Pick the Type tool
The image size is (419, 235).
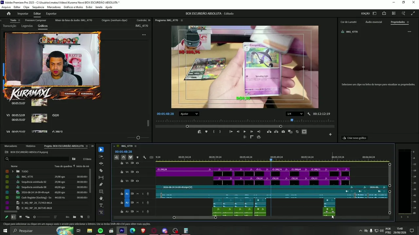click(101, 205)
